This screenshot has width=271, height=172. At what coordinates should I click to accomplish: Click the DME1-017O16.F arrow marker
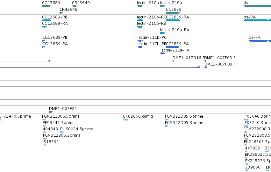173,61
